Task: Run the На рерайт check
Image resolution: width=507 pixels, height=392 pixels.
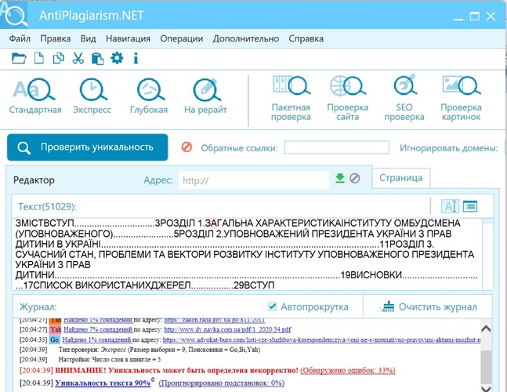Action: point(205,96)
